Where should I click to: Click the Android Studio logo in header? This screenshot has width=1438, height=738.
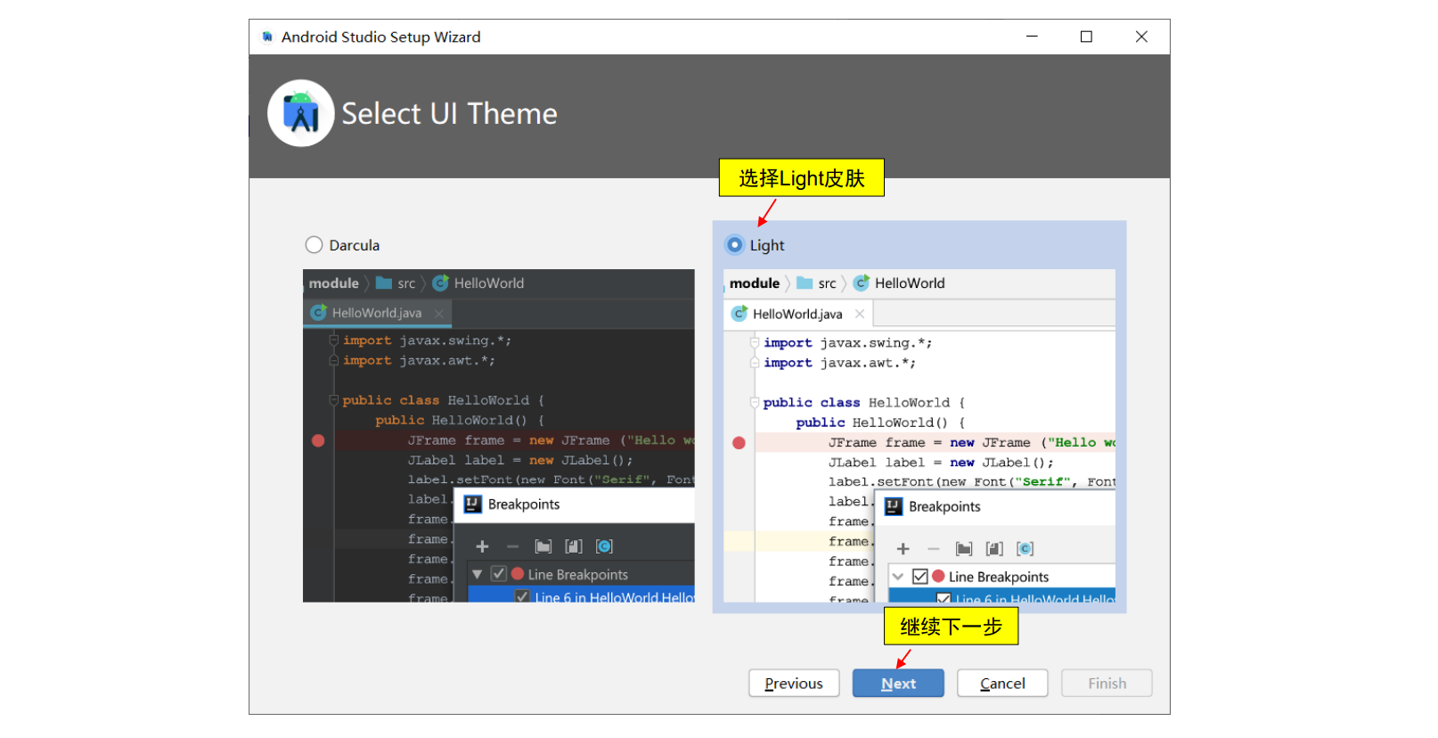[301, 113]
